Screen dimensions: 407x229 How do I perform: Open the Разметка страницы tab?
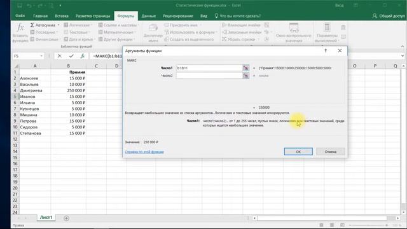point(93,16)
